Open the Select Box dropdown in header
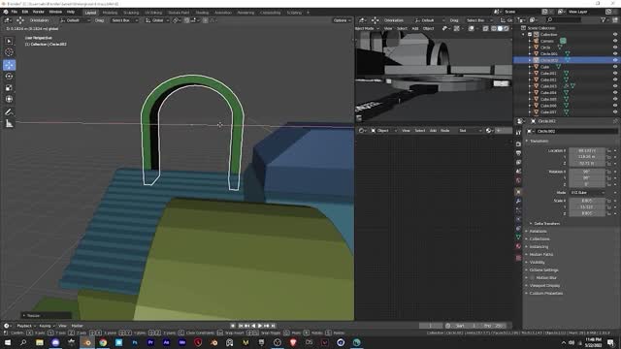 pos(124,20)
